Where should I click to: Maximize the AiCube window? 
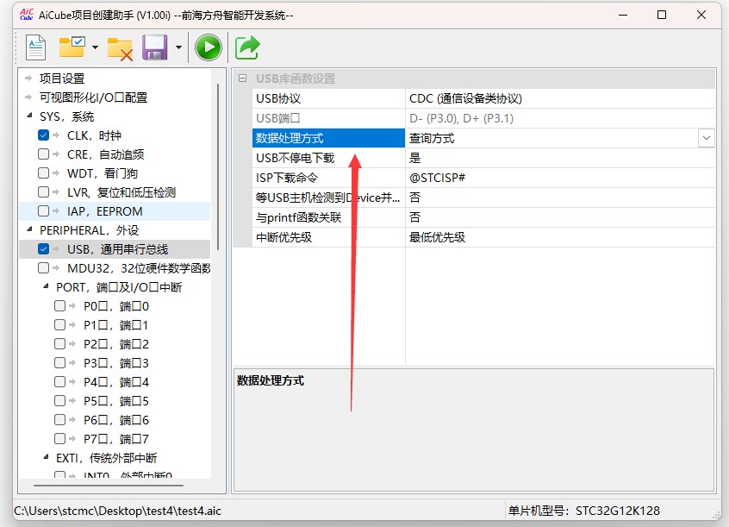tap(662, 15)
